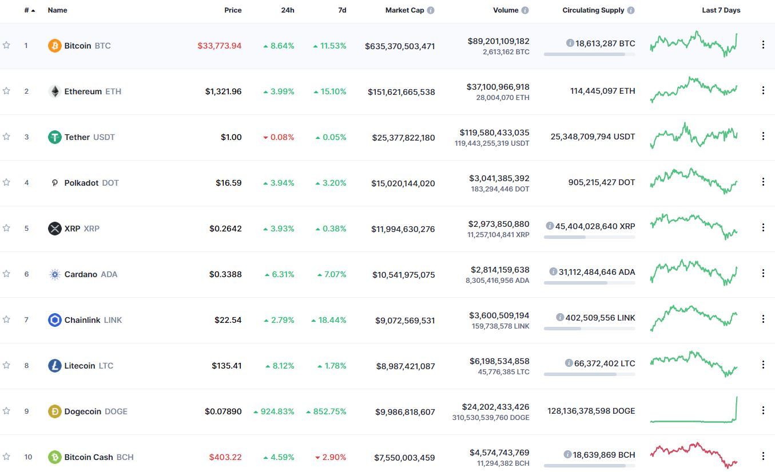Image resolution: width=775 pixels, height=472 pixels.
Task: Star Bitcoin to add to watchlist
Action: (x=6, y=45)
